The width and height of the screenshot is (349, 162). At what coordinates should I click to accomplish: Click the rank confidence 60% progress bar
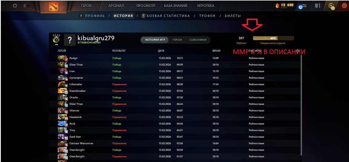(x=273, y=38)
